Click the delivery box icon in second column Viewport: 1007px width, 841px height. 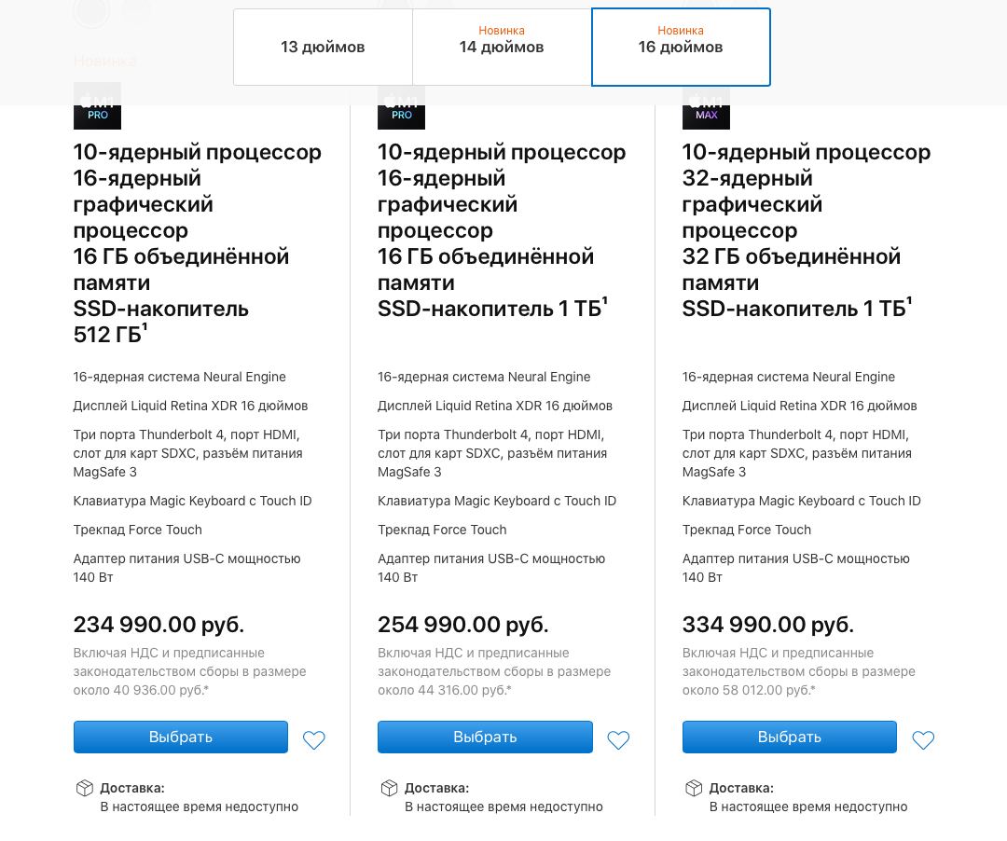[389, 788]
